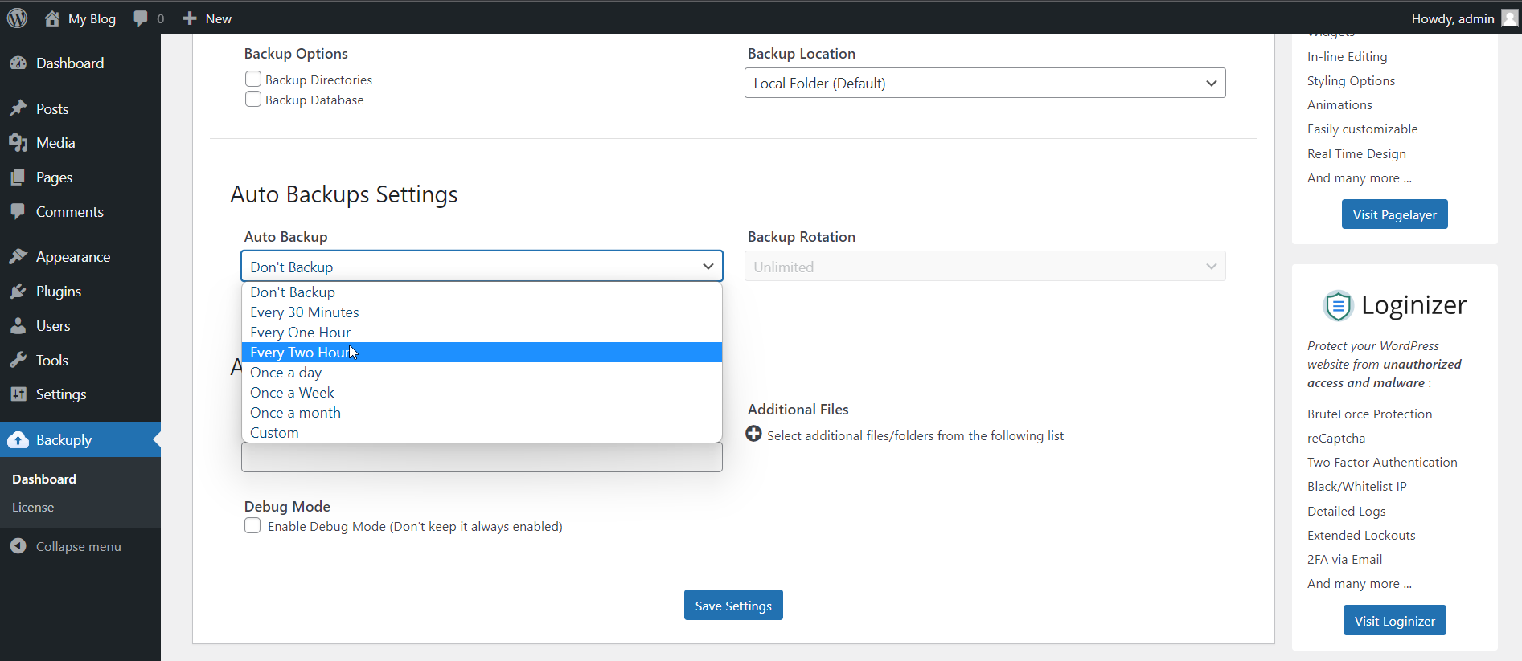Click the Tools wrench icon

coord(18,360)
